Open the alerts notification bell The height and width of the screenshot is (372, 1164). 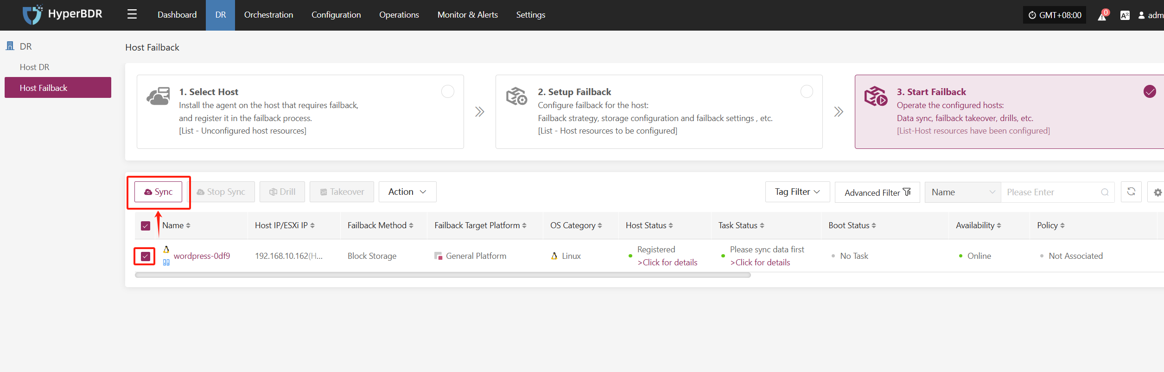[1102, 16]
